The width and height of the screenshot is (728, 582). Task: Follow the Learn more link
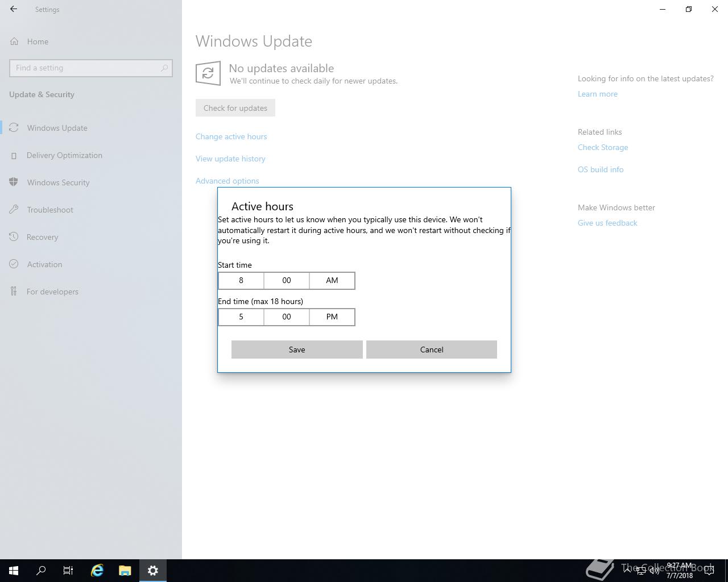(x=598, y=94)
